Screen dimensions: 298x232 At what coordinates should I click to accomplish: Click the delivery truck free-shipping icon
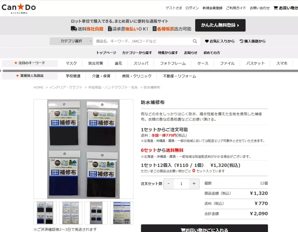point(74,29)
